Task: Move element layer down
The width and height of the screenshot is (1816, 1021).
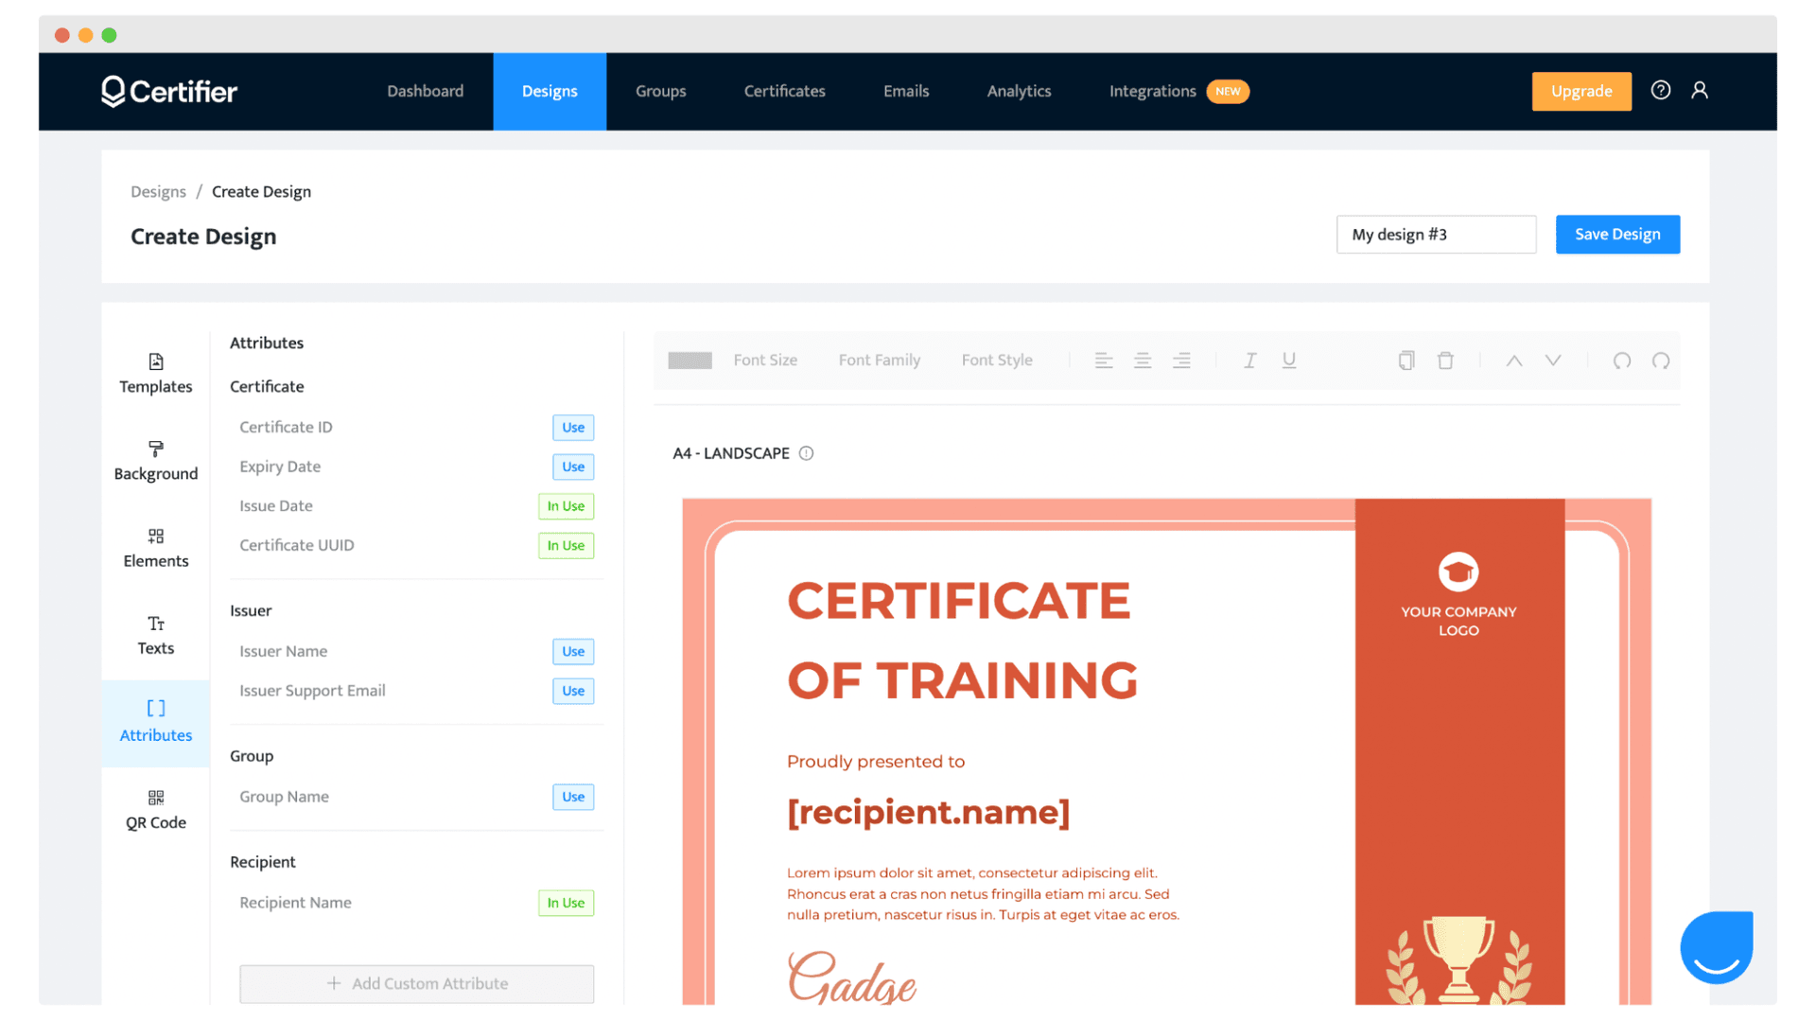Action: click(x=1552, y=361)
